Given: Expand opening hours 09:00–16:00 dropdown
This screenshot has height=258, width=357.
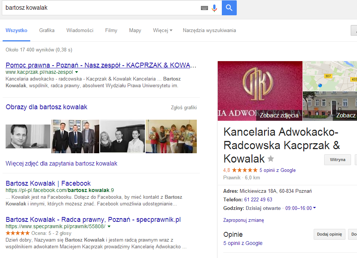Looking at the screenshot, I should pos(301,208).
